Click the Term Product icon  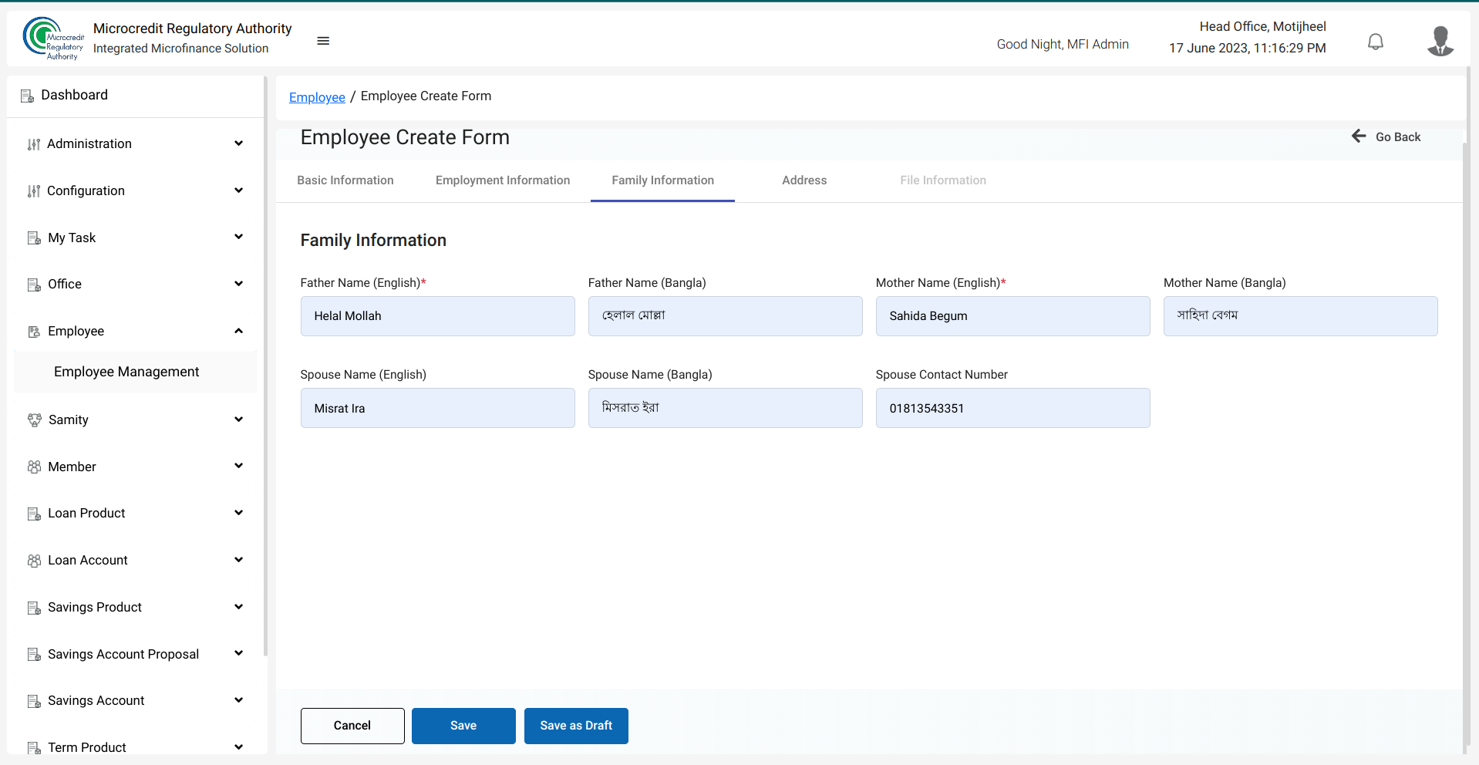[34, 748]
